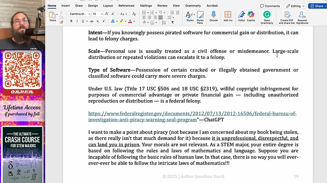Image resolution: width=327 pixels, height=183 pixels.
Task: Open the federalregister.gov hyperlink
Action: click(x=192, y=117)
